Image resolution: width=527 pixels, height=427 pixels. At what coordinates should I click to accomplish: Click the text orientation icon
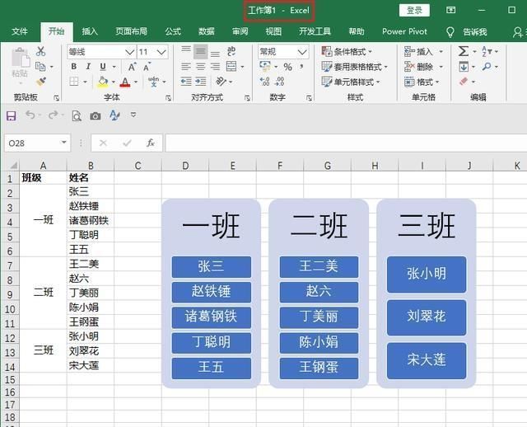click(222, 82)
